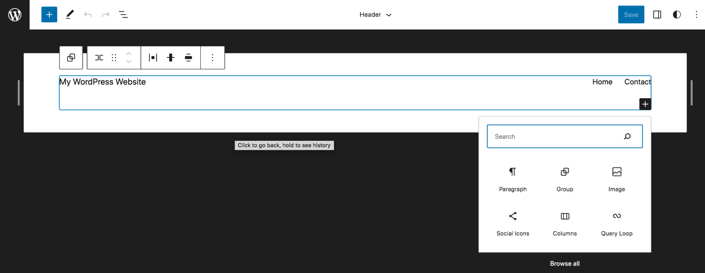The width and height of the screenshot is (705, 273).
Task: Insert a Query Loop block
Action: tap(616, 224)
